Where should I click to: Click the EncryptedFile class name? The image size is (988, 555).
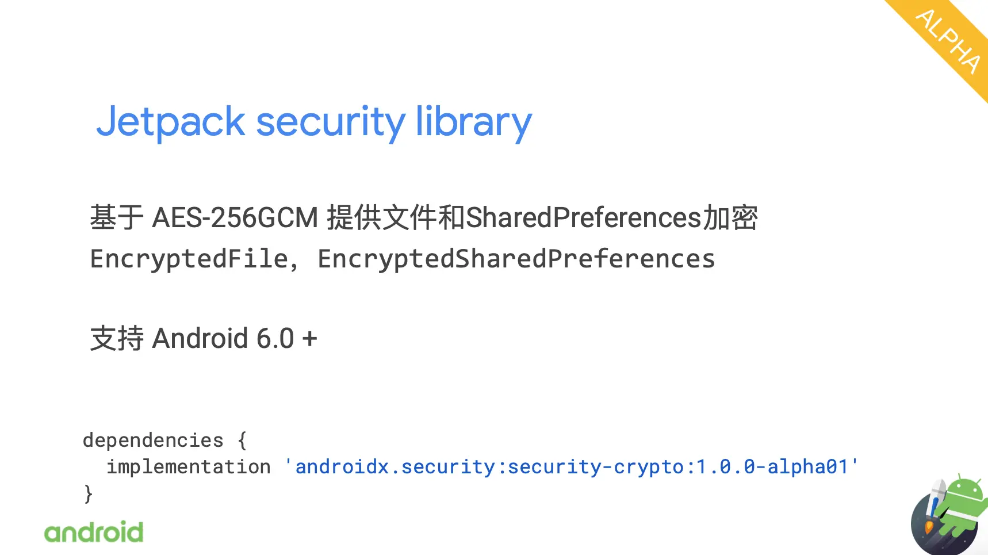coord(189,259)
